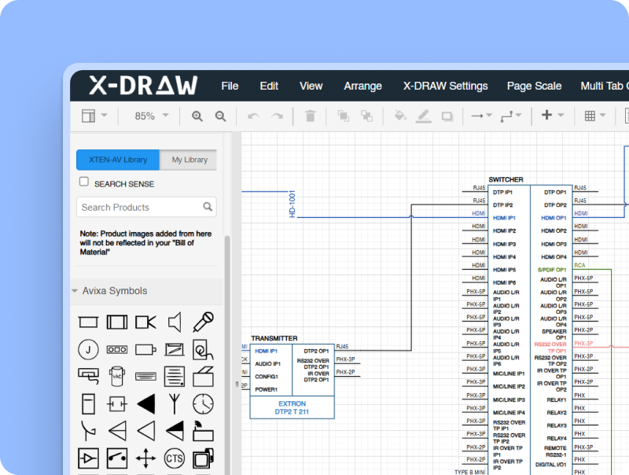Open X-DRAW Settings menu

tap(445, 86)
